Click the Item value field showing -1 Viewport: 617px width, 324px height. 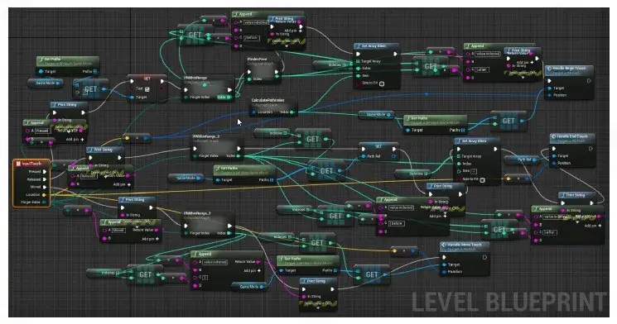(x=474, y=171)
